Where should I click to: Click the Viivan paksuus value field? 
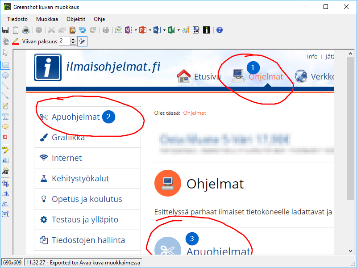point(65,41)
